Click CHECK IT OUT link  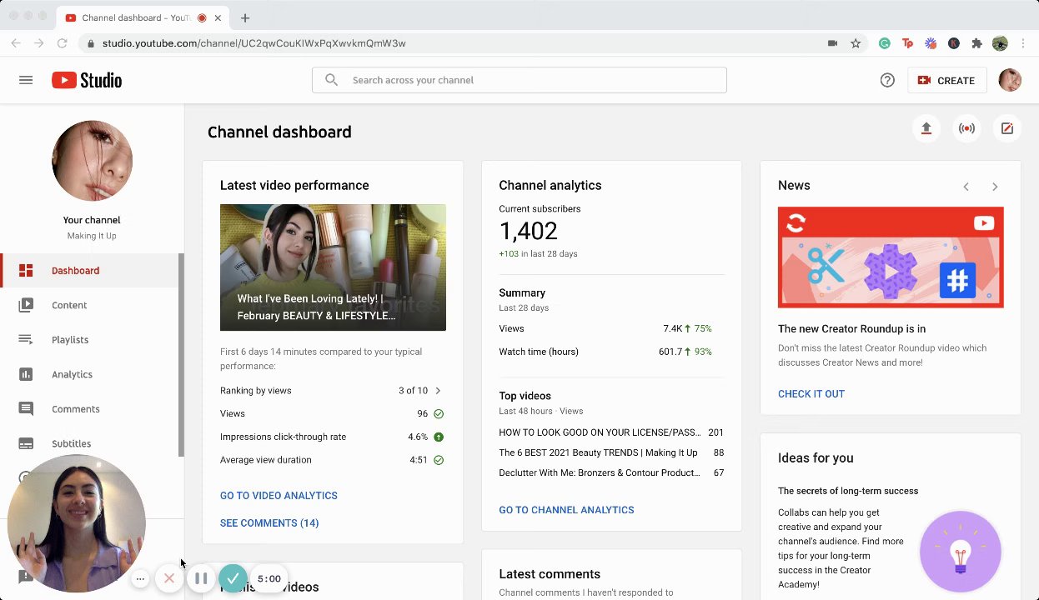811,394
